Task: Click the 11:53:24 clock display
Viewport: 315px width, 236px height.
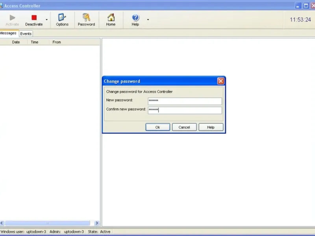Action: click(x=300, y=20)
